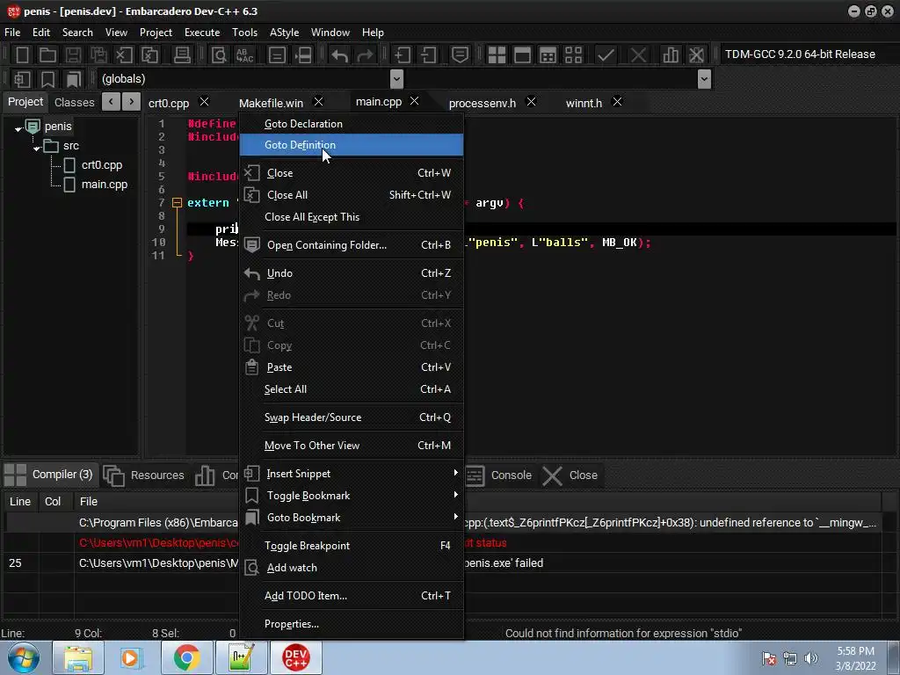Click the tab scroll left arrow button

click(x=111, y=102)
